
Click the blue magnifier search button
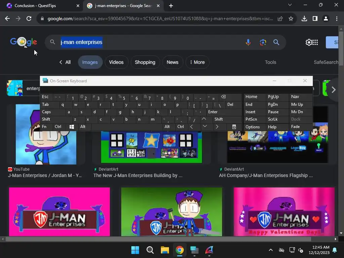tap(276, 42)
